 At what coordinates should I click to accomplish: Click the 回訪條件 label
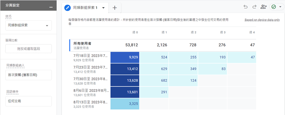(x=12, y=92)
